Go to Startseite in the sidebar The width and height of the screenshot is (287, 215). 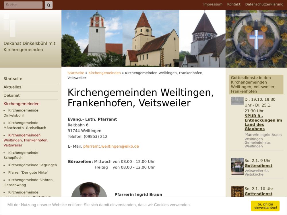13,79
